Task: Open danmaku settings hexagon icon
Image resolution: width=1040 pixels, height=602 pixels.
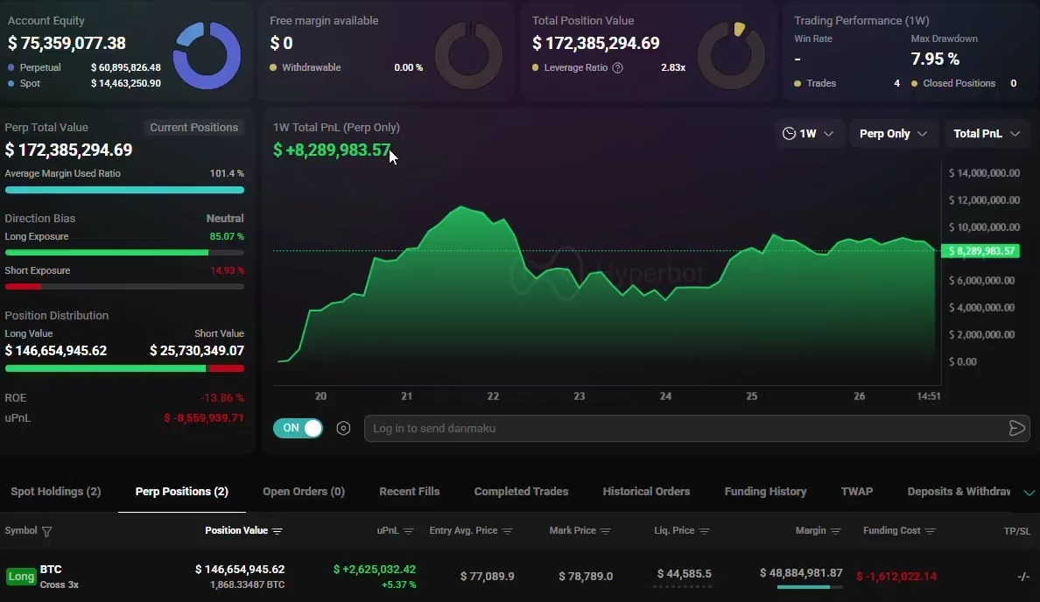Action: [343, 428]
